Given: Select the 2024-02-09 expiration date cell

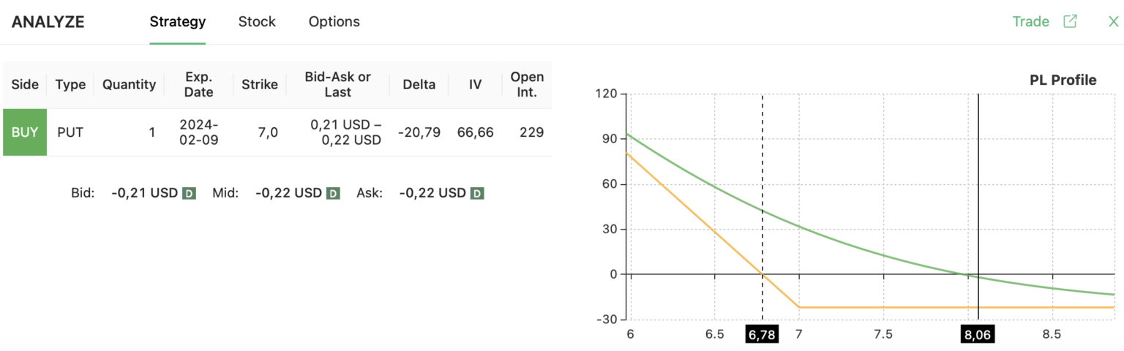Looking at the screenshot, I should (x=199, y=132).
